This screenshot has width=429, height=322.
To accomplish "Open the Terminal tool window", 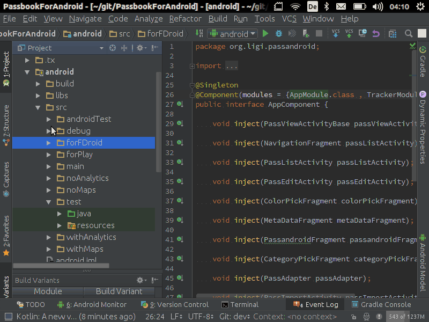I will (240, 304).
